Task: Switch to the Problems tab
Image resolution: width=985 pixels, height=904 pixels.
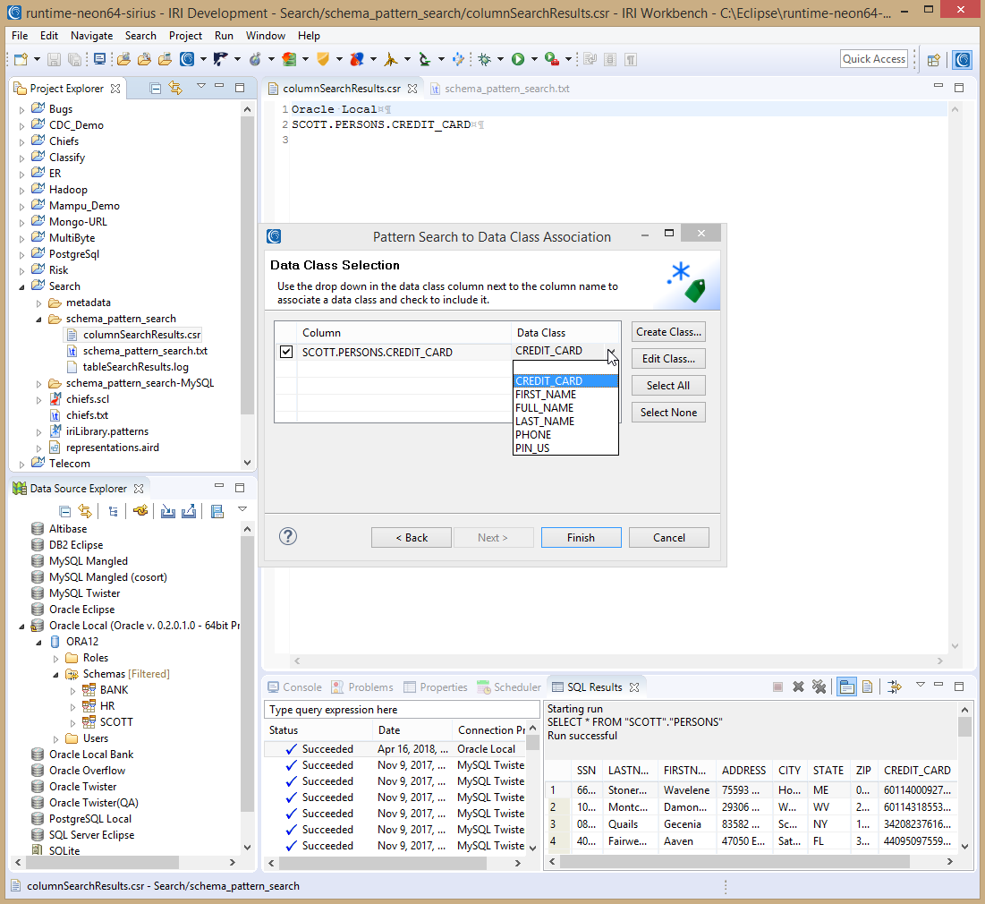Action: click(x=362, y=687)
